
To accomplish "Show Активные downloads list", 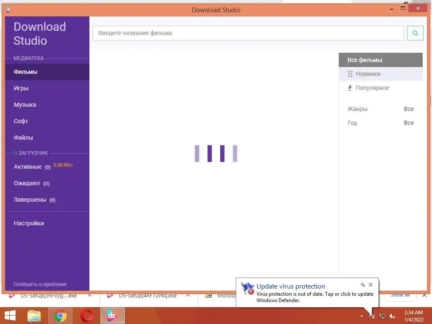I will pyautogui.click(x=32, y=167).
